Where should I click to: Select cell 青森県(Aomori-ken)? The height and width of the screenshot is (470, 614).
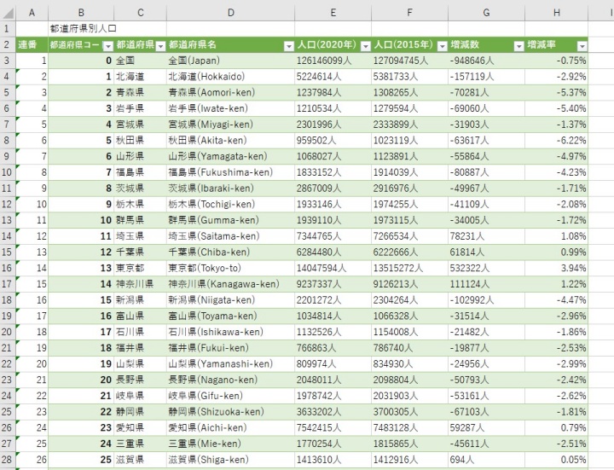(x=230, y=92)
